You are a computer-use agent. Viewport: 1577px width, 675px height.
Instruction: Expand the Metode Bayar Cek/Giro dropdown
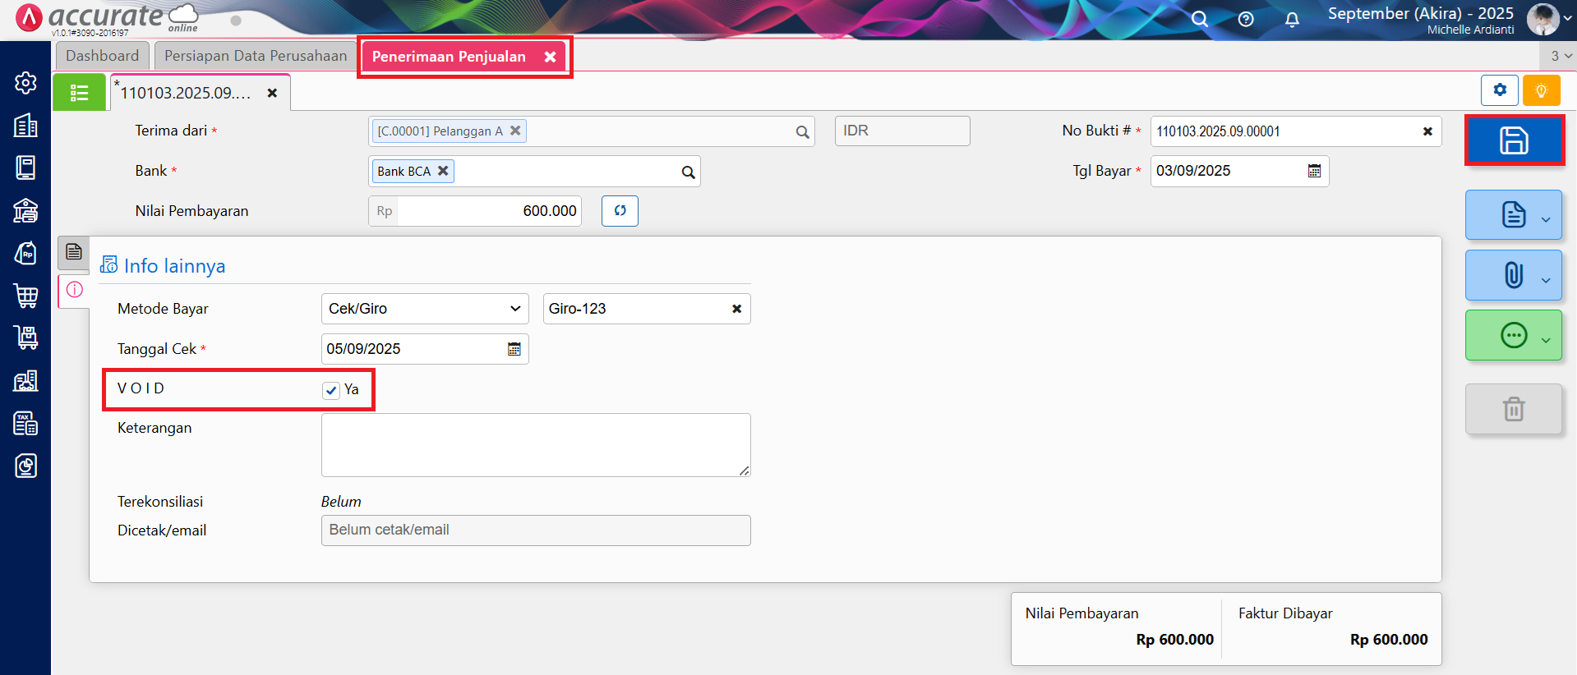tap(424, 309)
